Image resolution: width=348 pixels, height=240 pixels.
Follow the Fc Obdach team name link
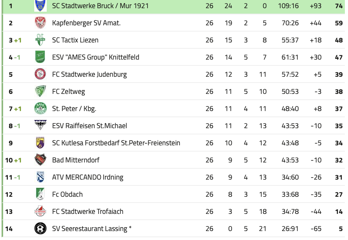67,194
